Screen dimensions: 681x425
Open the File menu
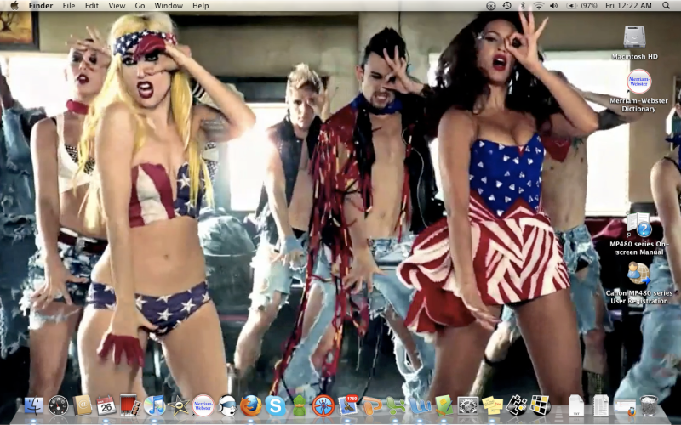69,6
